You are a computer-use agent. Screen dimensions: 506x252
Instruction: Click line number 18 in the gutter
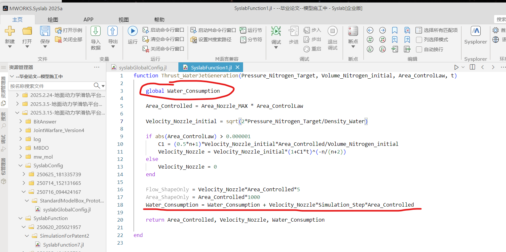[120, 205]
